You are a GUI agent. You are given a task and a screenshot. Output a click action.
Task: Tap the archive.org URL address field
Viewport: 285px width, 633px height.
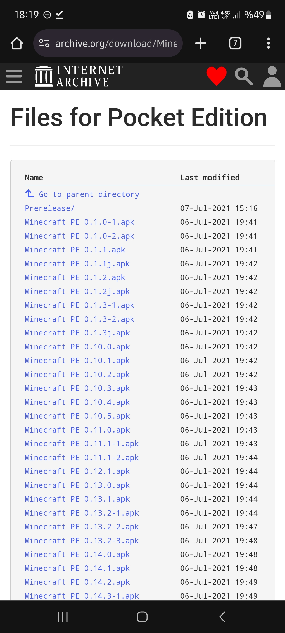click(x=116, y=43)
